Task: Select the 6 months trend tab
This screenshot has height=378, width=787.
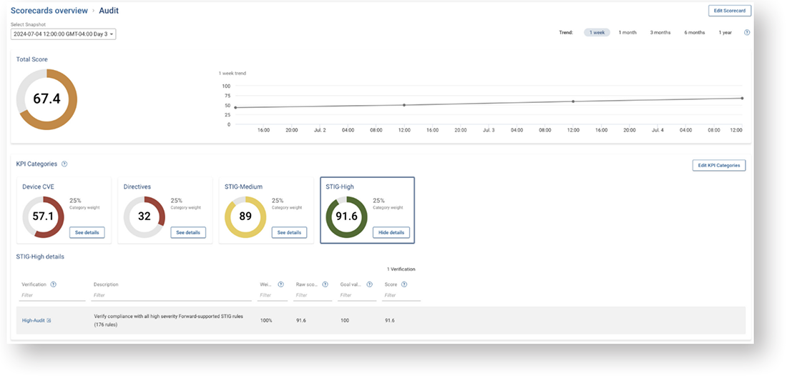Action: click(x=694, y=32)
